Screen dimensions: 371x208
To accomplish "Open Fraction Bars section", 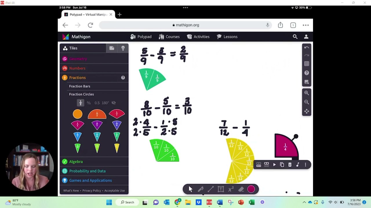I will coord(80,86).
